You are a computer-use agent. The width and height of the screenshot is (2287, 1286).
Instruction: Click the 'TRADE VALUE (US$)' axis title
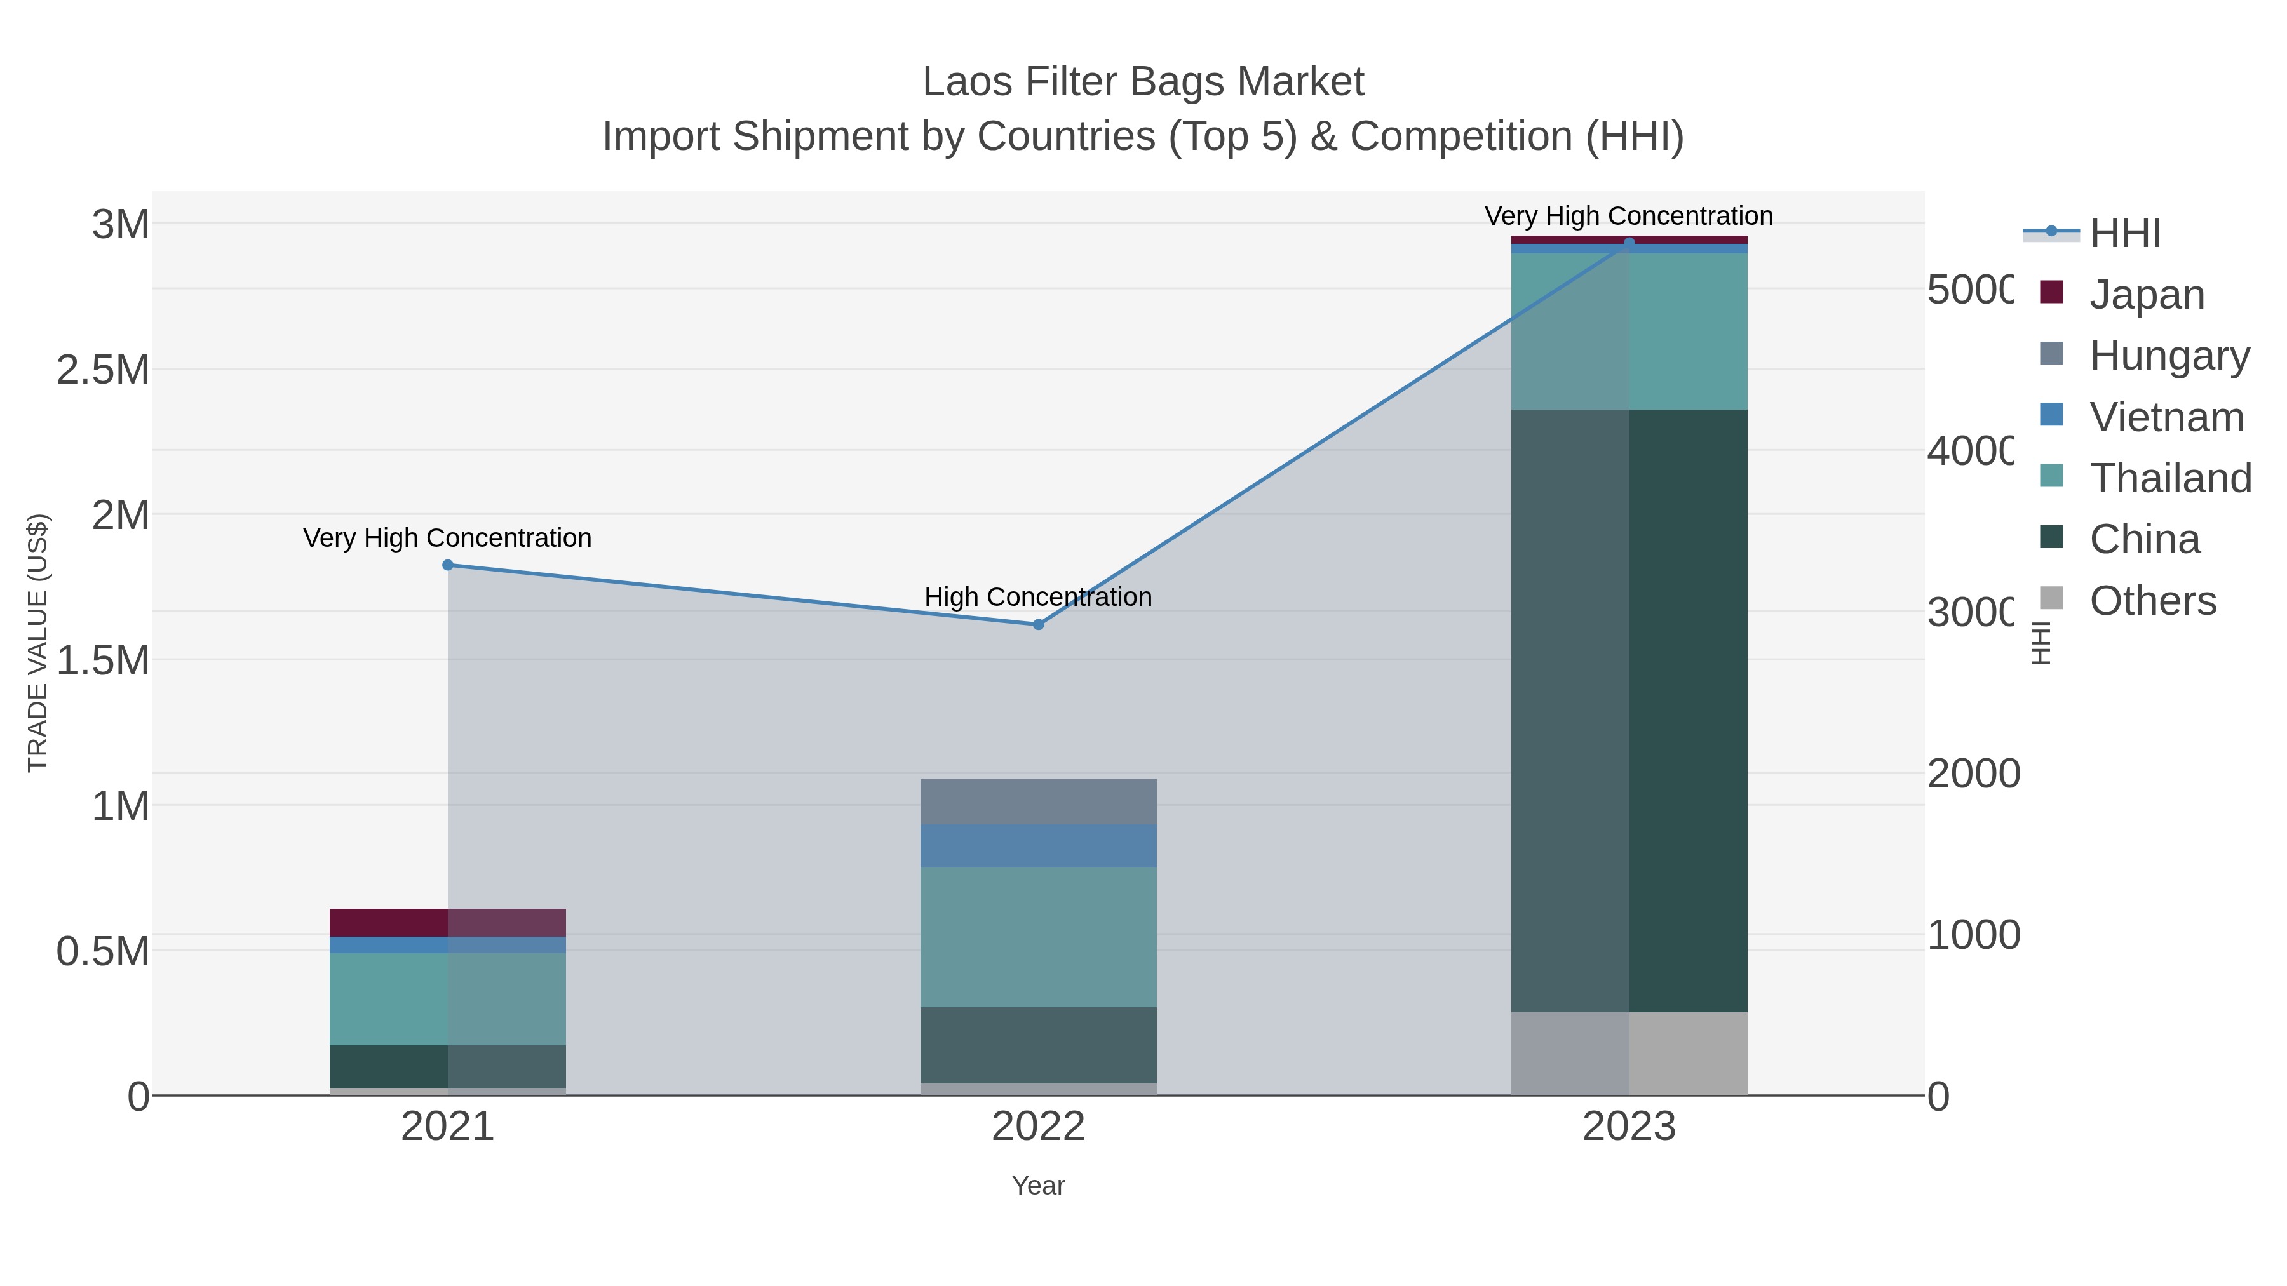point(37,643)
